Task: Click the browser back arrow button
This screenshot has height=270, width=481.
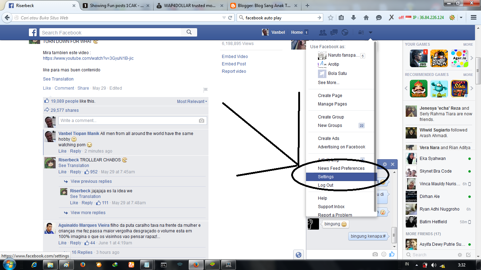Action: [7, 18]
